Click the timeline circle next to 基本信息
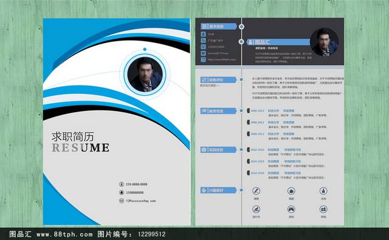 pyautogui.click(x=241, y=27)
